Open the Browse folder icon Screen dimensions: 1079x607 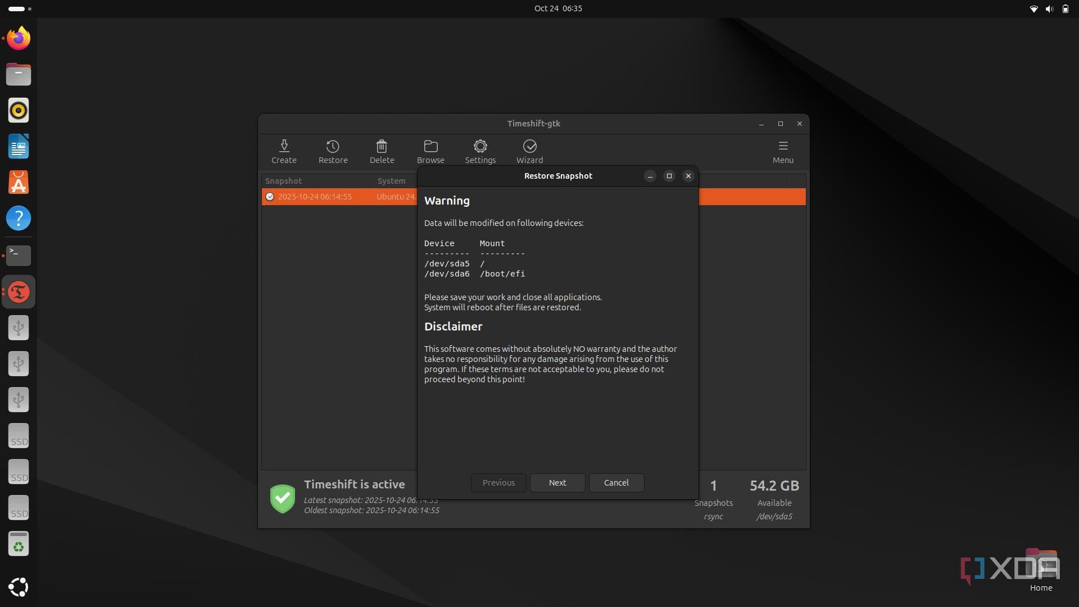click(430, 151)
